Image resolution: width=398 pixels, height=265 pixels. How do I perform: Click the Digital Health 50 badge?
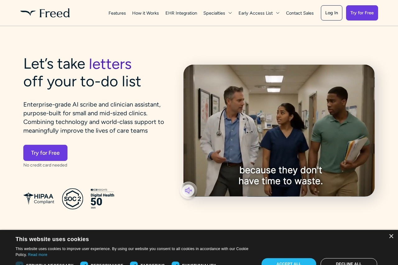(x=102, y=199)
